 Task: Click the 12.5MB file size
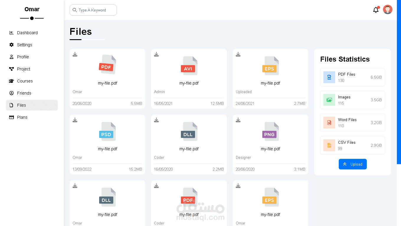217,103
